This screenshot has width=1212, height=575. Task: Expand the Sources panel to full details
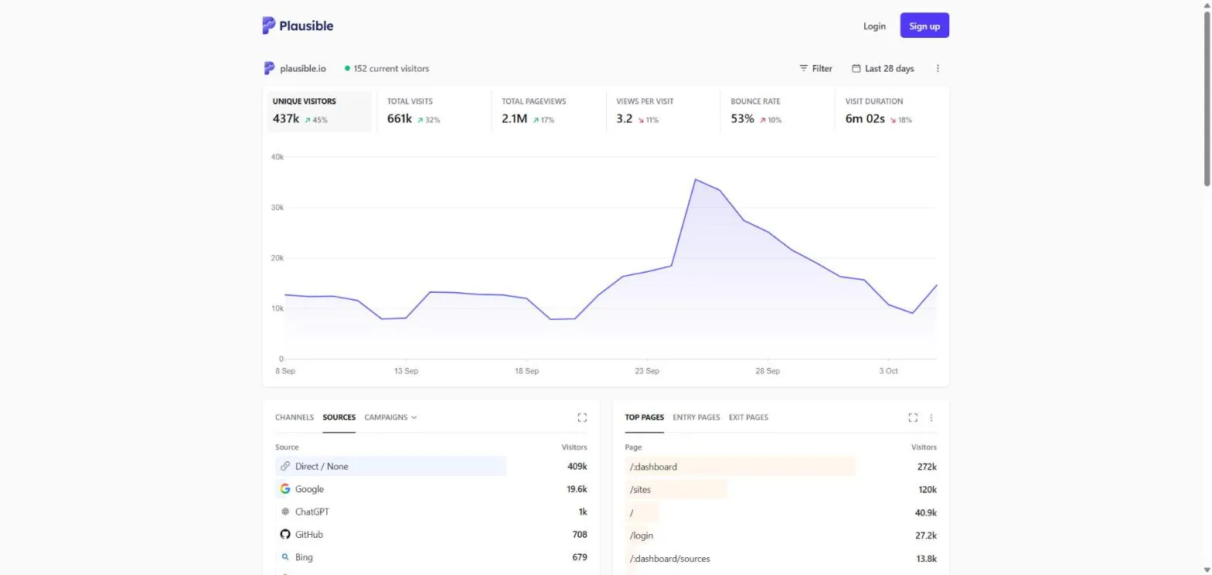coord(582,417)
